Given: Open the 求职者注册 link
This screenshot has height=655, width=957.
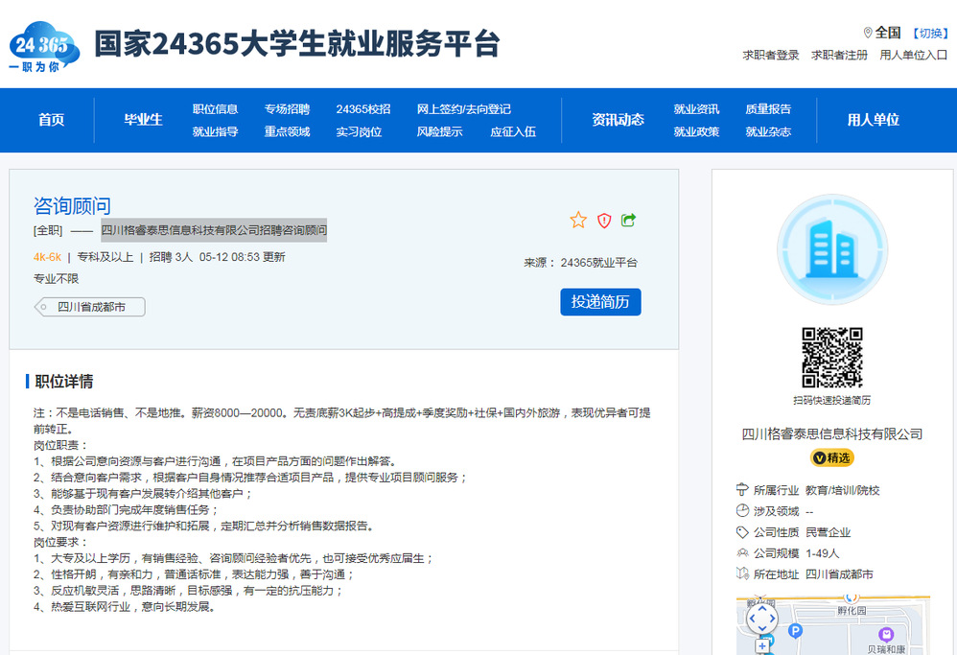Looking at the screenshot, I should pos(839,56).
